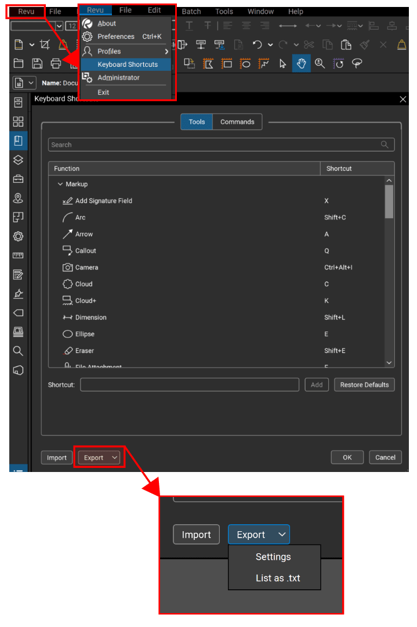This screenshot has height=627, width=417.
Task: Select the Zoom magnifier tool in toolbar
Action: [320, 64]
